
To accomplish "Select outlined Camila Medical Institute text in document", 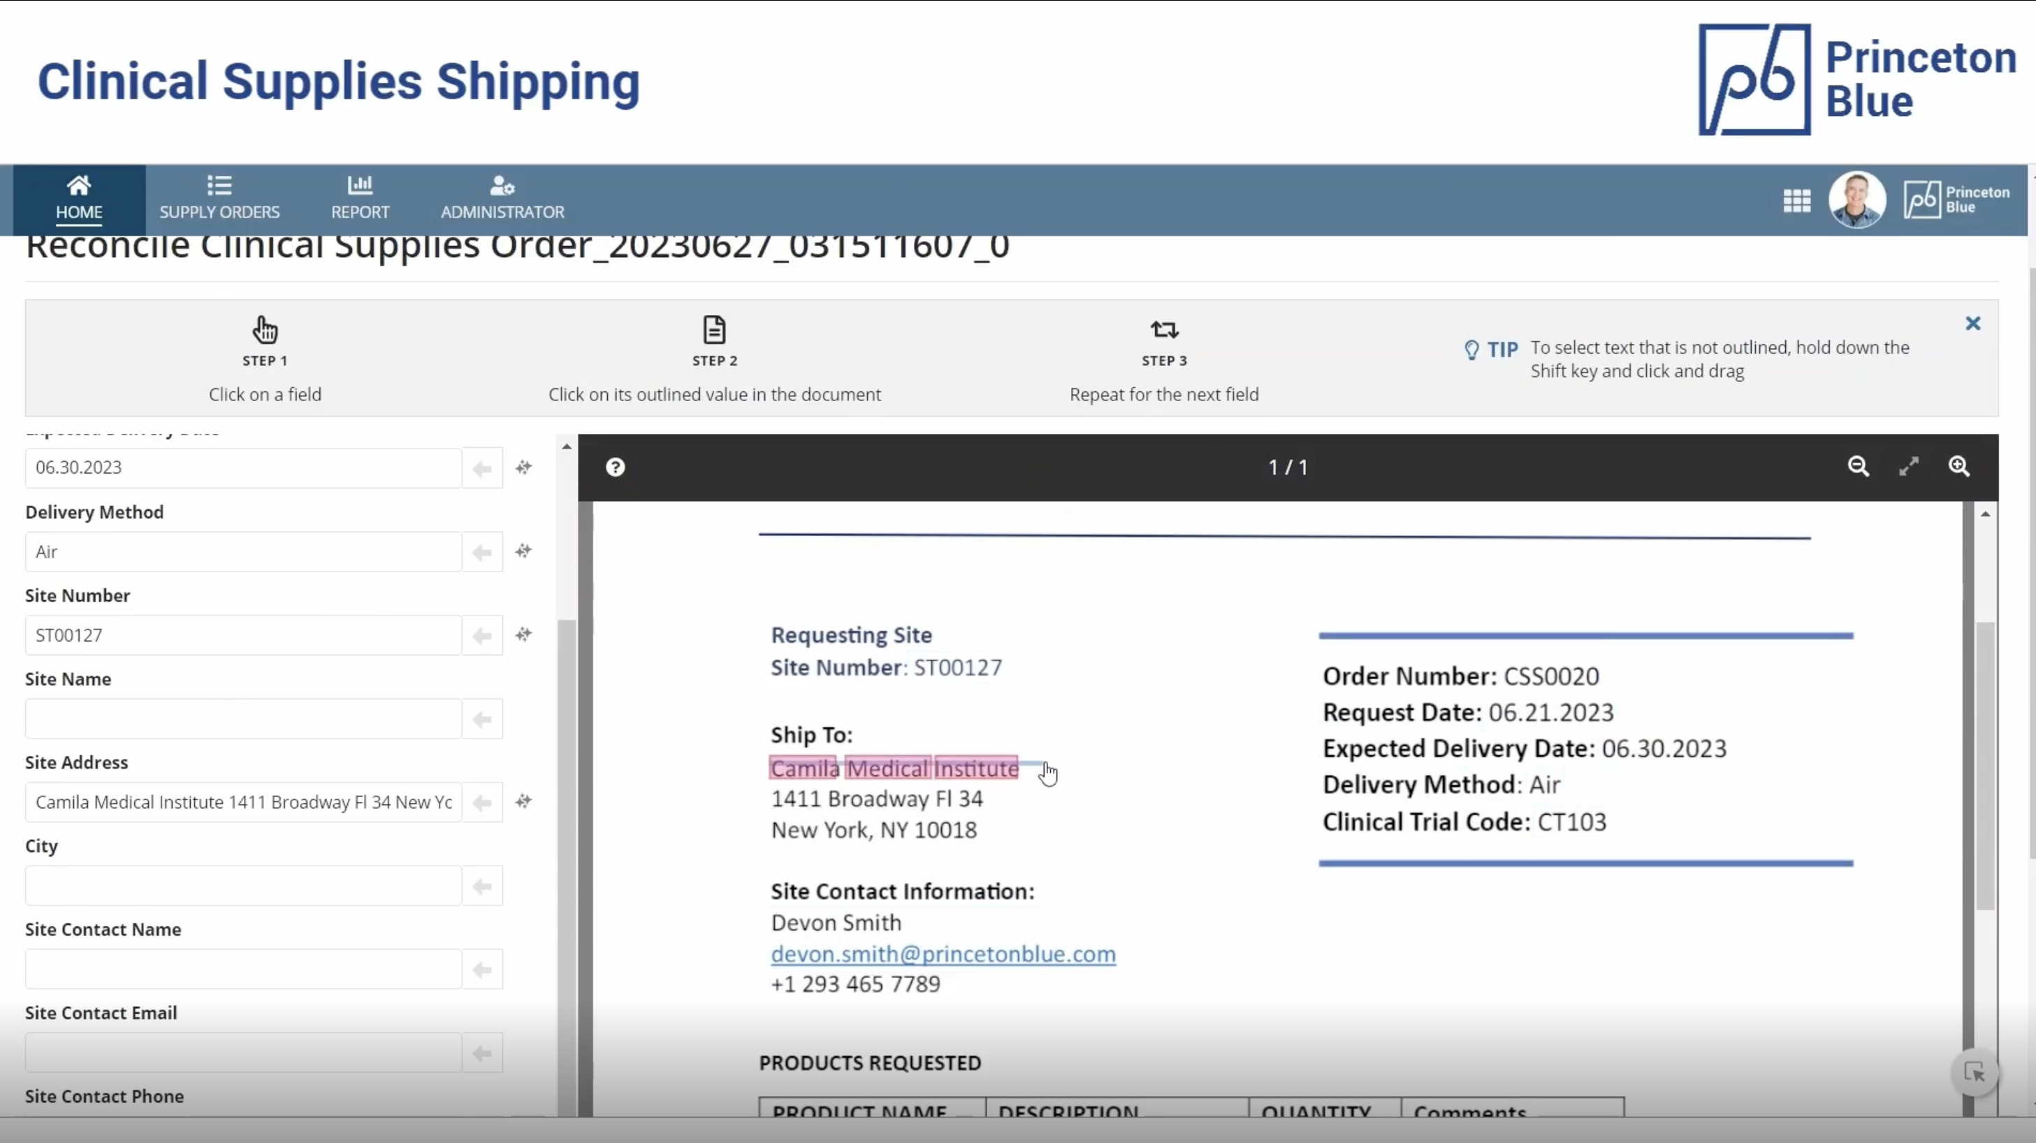I will click(894, 769).
